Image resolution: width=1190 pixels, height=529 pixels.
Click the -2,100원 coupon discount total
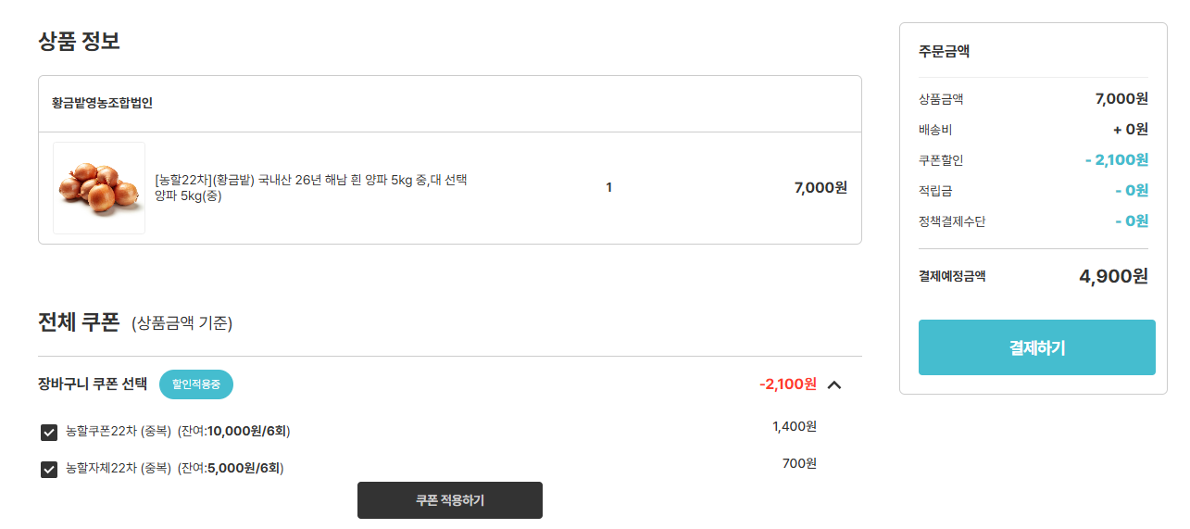[788, 384]
